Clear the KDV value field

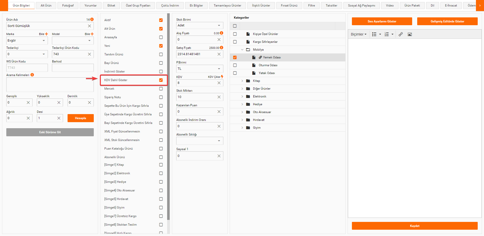click(x=219, y=83)
